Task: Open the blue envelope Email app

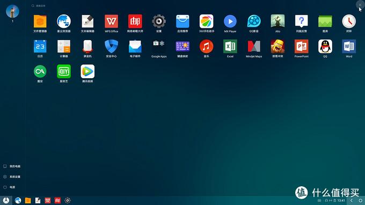Action: 135,47
